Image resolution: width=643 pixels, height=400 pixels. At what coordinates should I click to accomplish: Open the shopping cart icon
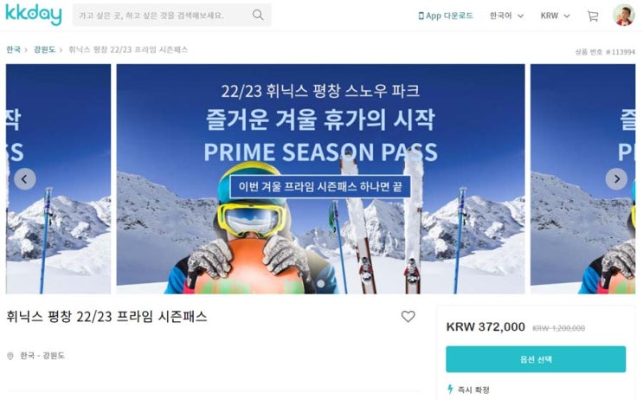point(593,16)
